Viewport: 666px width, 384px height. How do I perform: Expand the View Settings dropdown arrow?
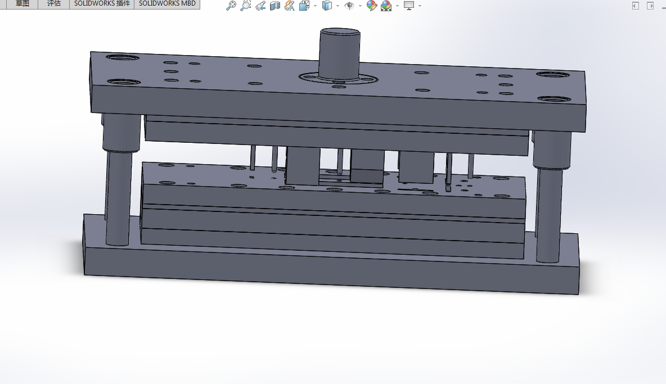pos(420,6)
